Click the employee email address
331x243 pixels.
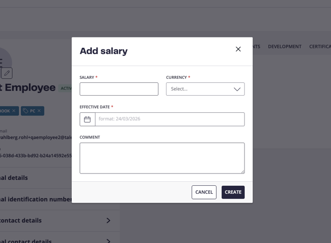pyautogui.click(x=35, y=138)
